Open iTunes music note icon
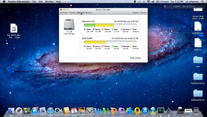The width and height of the screenshot is (207, 117). (145, 111)
